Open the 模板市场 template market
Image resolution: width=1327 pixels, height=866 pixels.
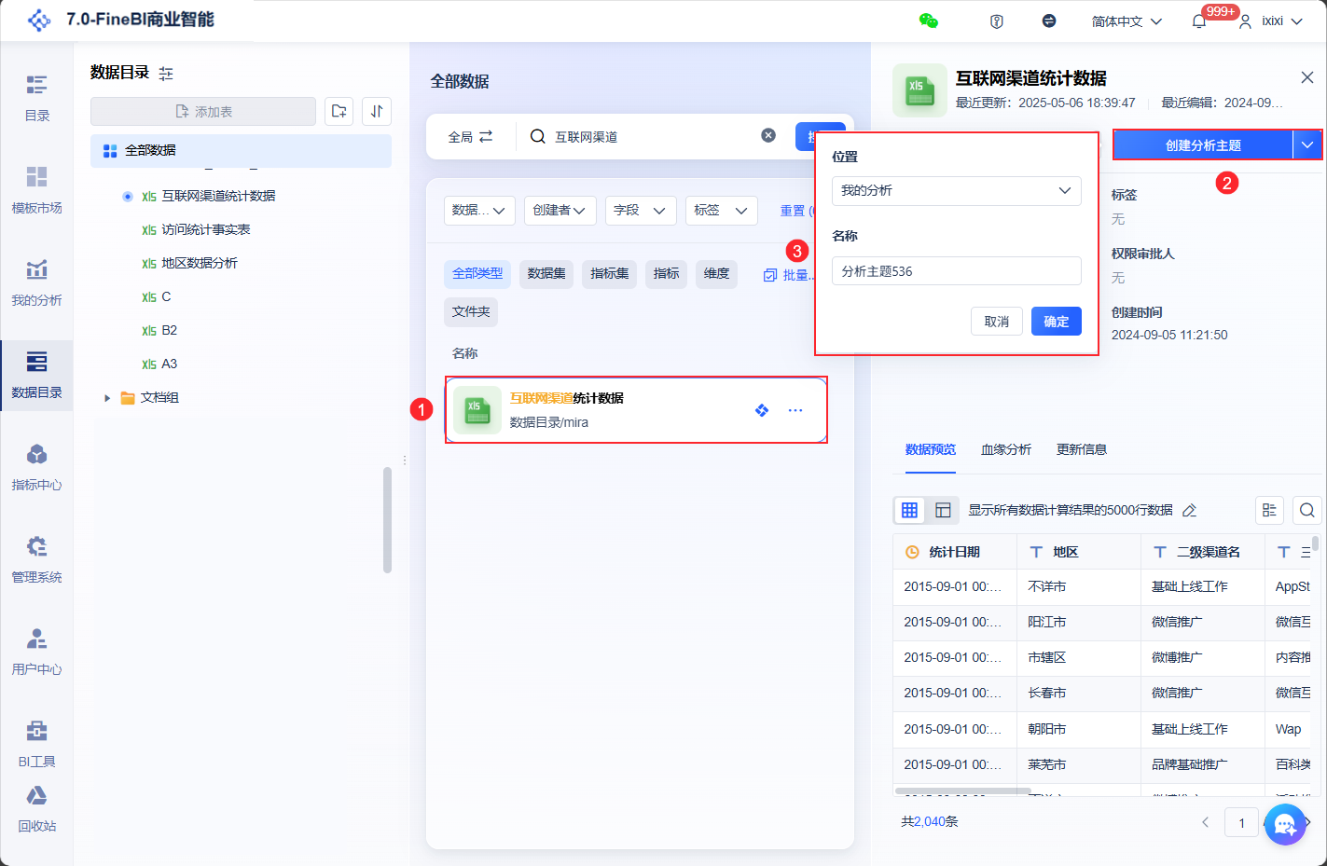[36, 190]
